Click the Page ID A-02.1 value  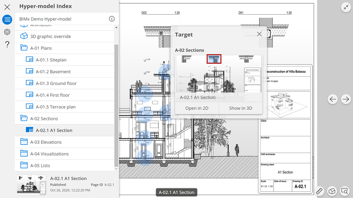coord(109,185)
